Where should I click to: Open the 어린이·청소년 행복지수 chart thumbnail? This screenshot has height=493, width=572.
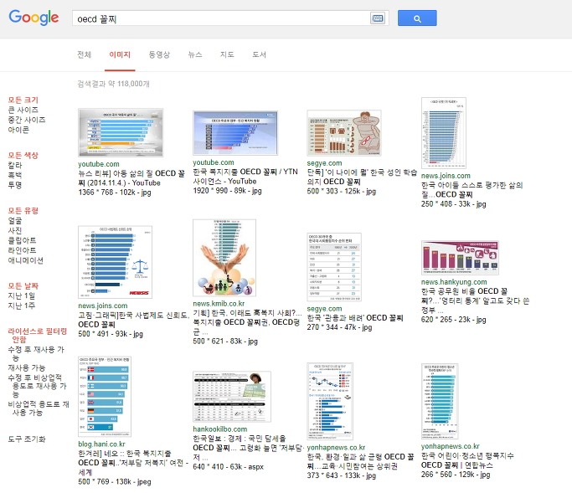[x=440, y=402]
